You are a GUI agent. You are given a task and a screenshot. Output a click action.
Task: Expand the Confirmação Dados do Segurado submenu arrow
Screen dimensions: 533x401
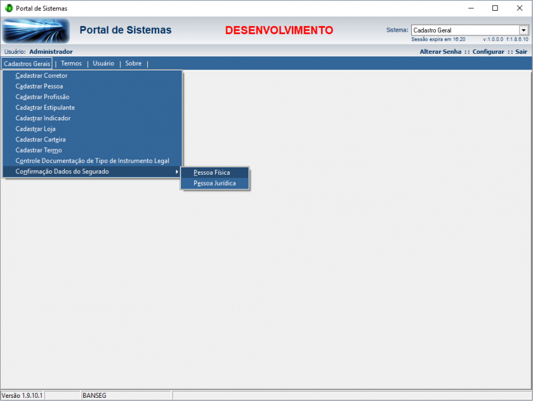(176, 172)
